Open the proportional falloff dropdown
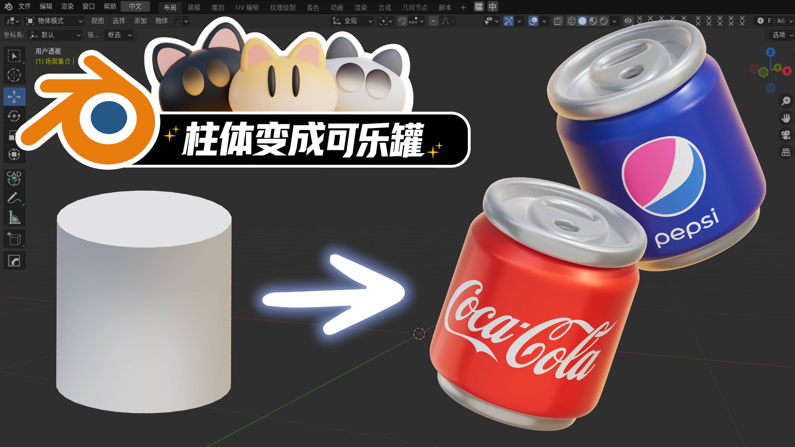 click(447, 21)
